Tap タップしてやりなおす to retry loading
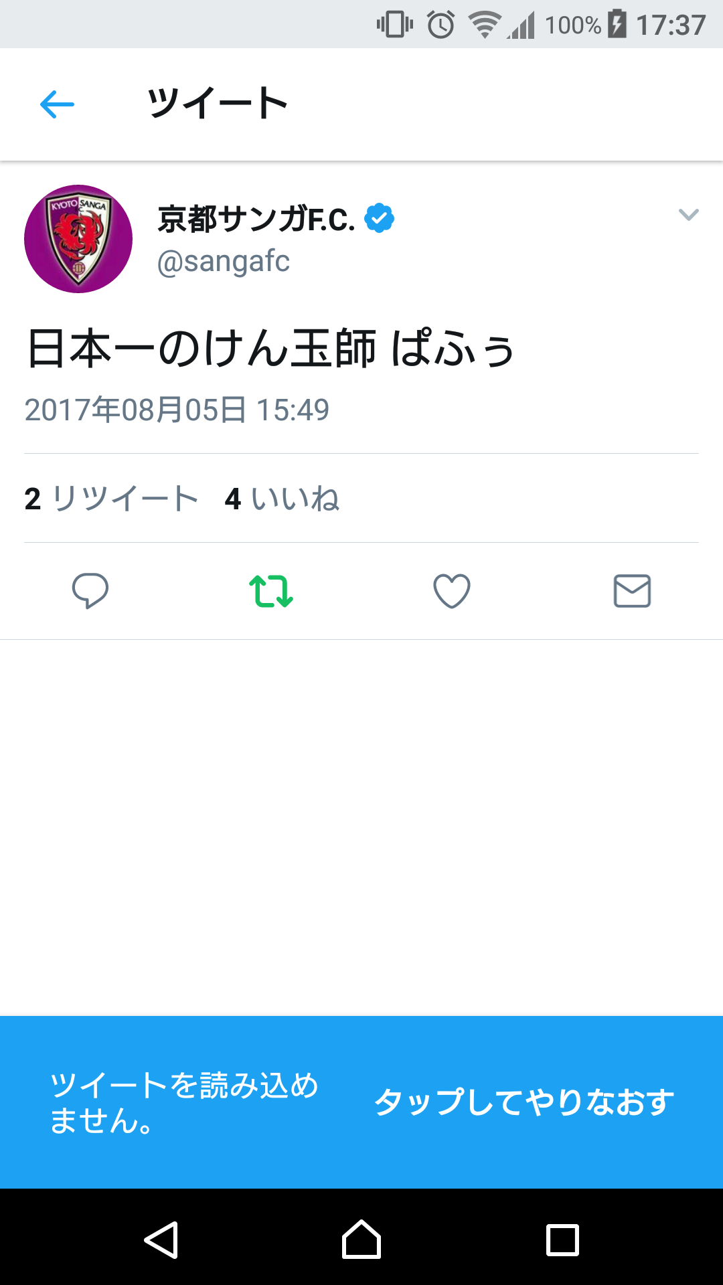 point(524,1102)
